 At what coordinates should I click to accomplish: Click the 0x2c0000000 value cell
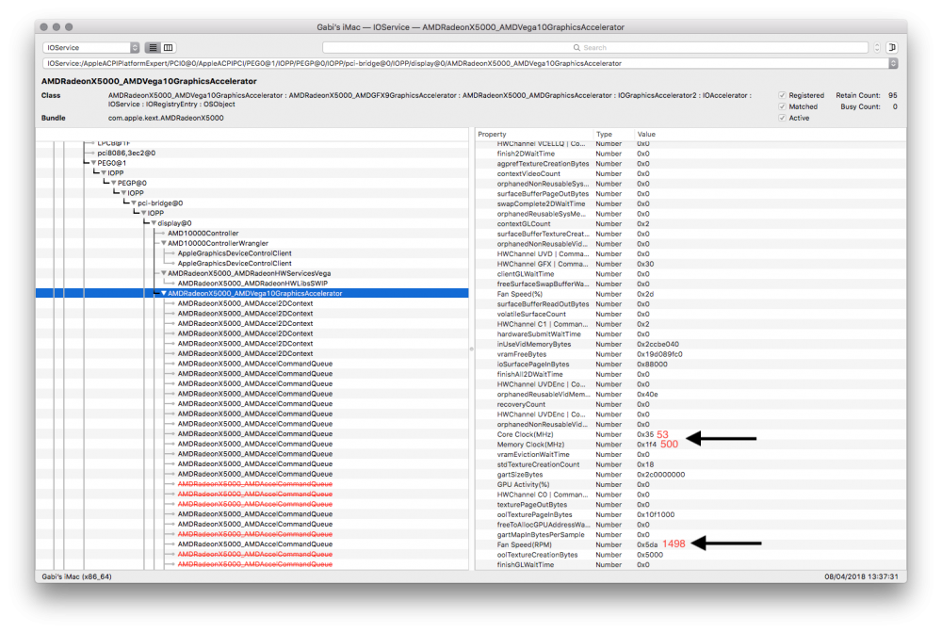pos(661,475)
